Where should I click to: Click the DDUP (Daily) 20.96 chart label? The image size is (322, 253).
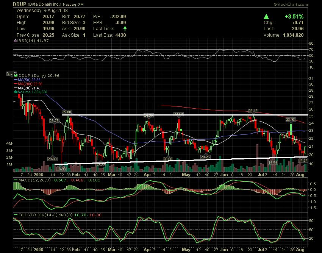[39, 76]
